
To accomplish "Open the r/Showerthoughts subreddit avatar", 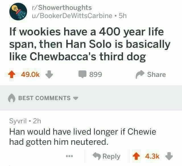I will coord(18,12).
